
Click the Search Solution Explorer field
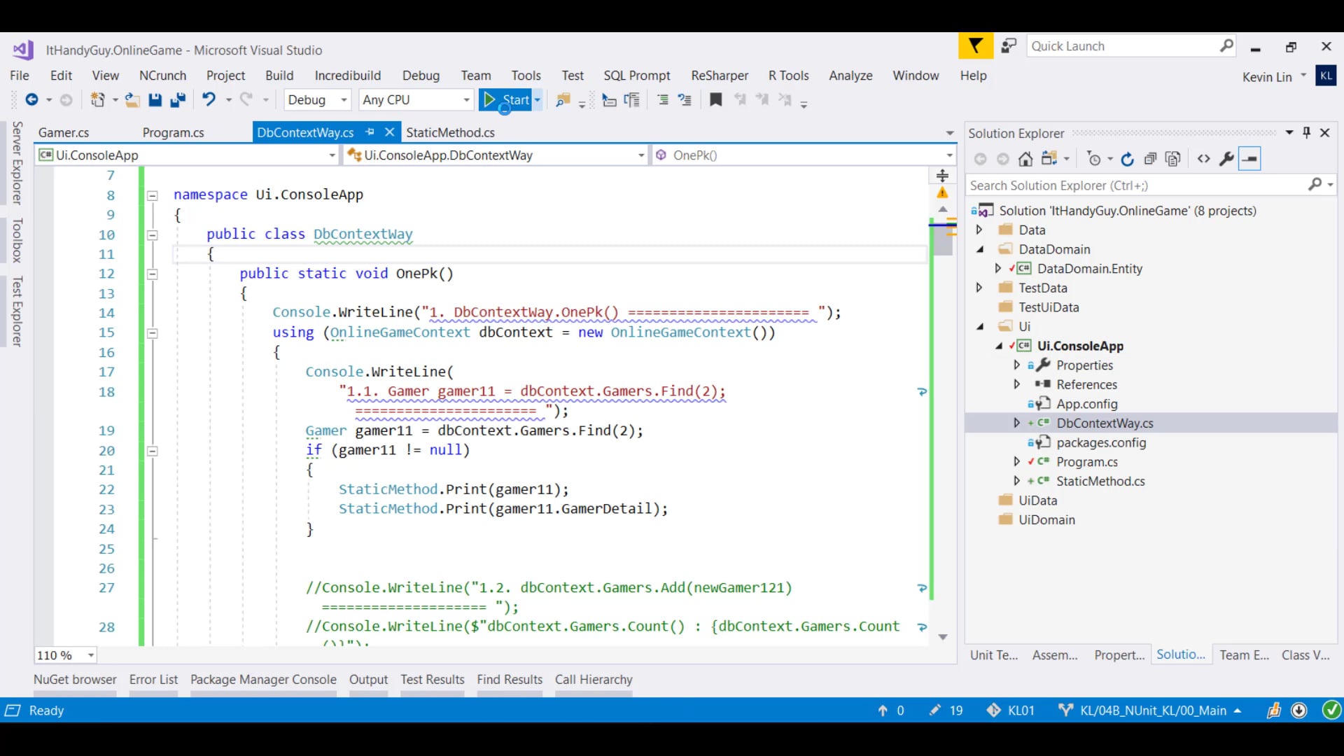point(1134,185)
